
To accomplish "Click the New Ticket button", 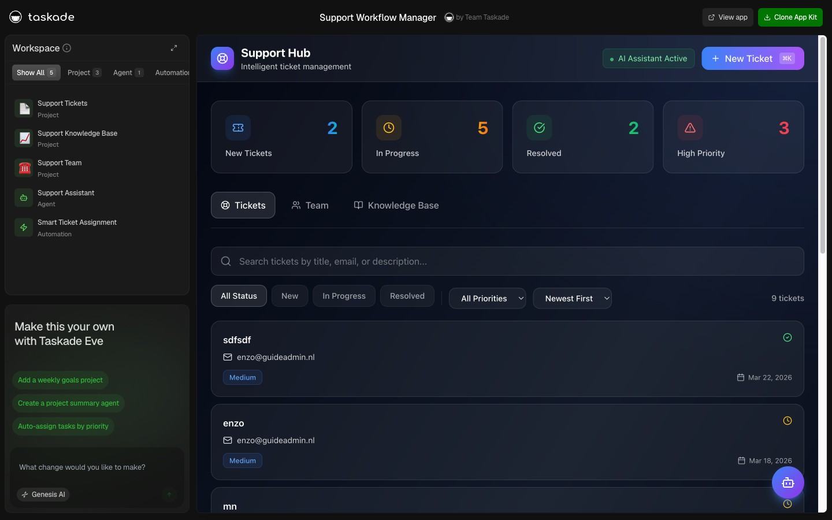I will tap(753, 58).
